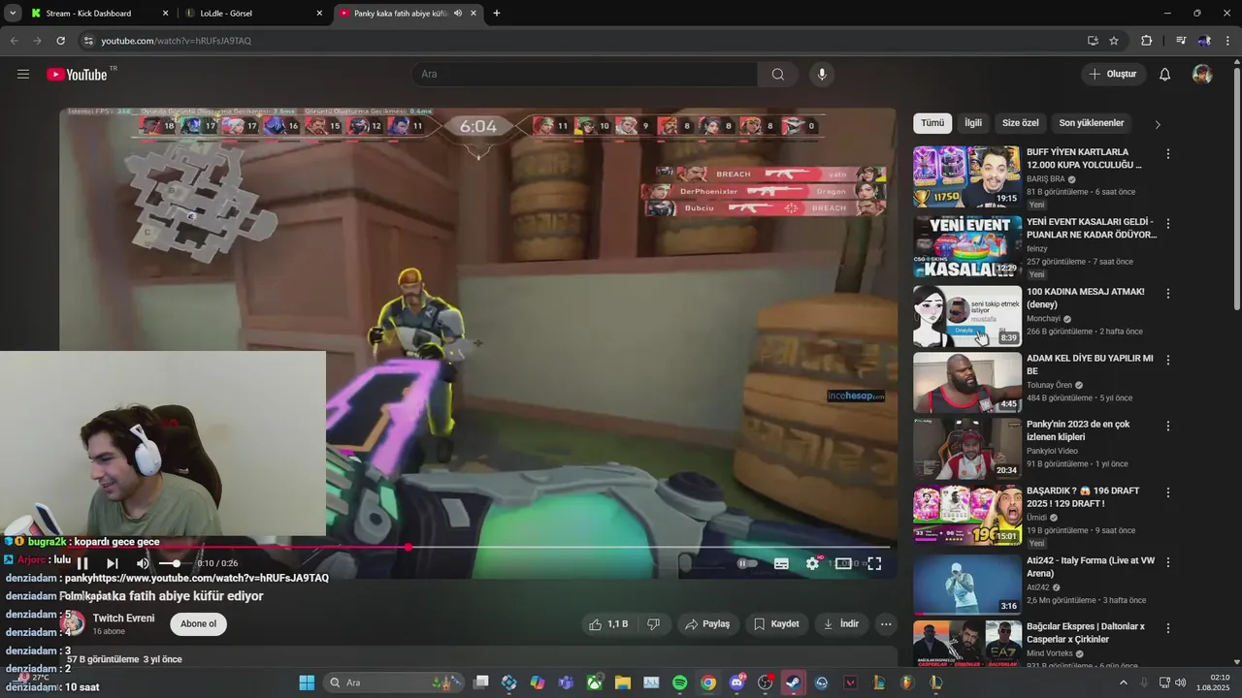Viewport: 1242px width, 698px height.
Task: Open options for BUFF YİYEN KARTLARLA video
Action: coord(1168,154)
